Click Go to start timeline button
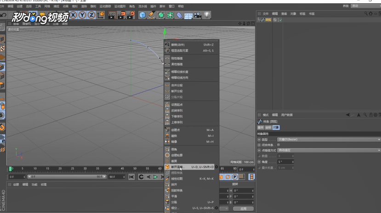Viewport: 381px width, 213px height. click(x=131, y=177)
